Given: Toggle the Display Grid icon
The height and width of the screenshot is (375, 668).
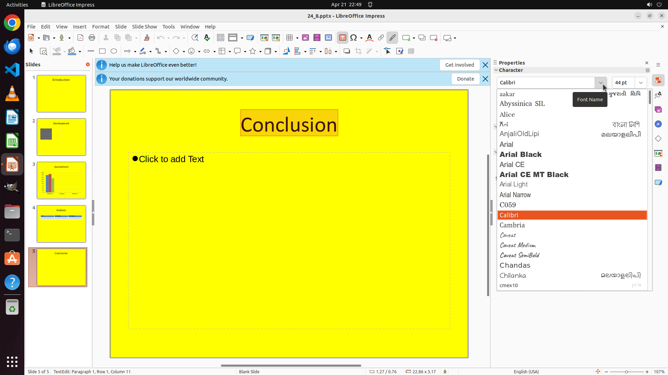Looking at the screenshot, I should click(x=221, y=38).
